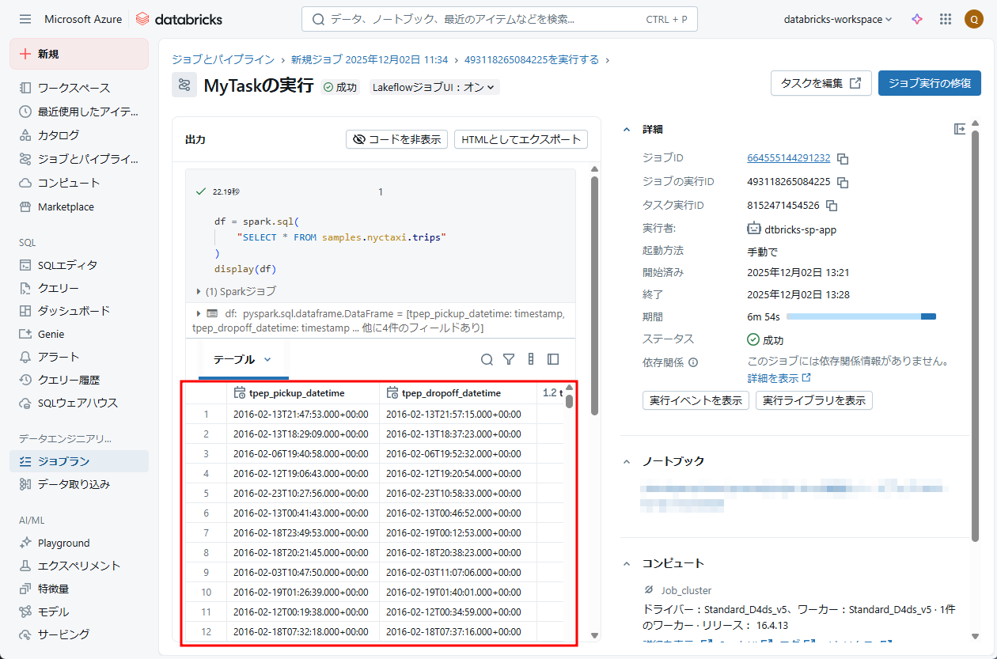Open Job ID link 664555144291232
The height and width of the screenshot is (659, 997).
[x=788, y=158]
